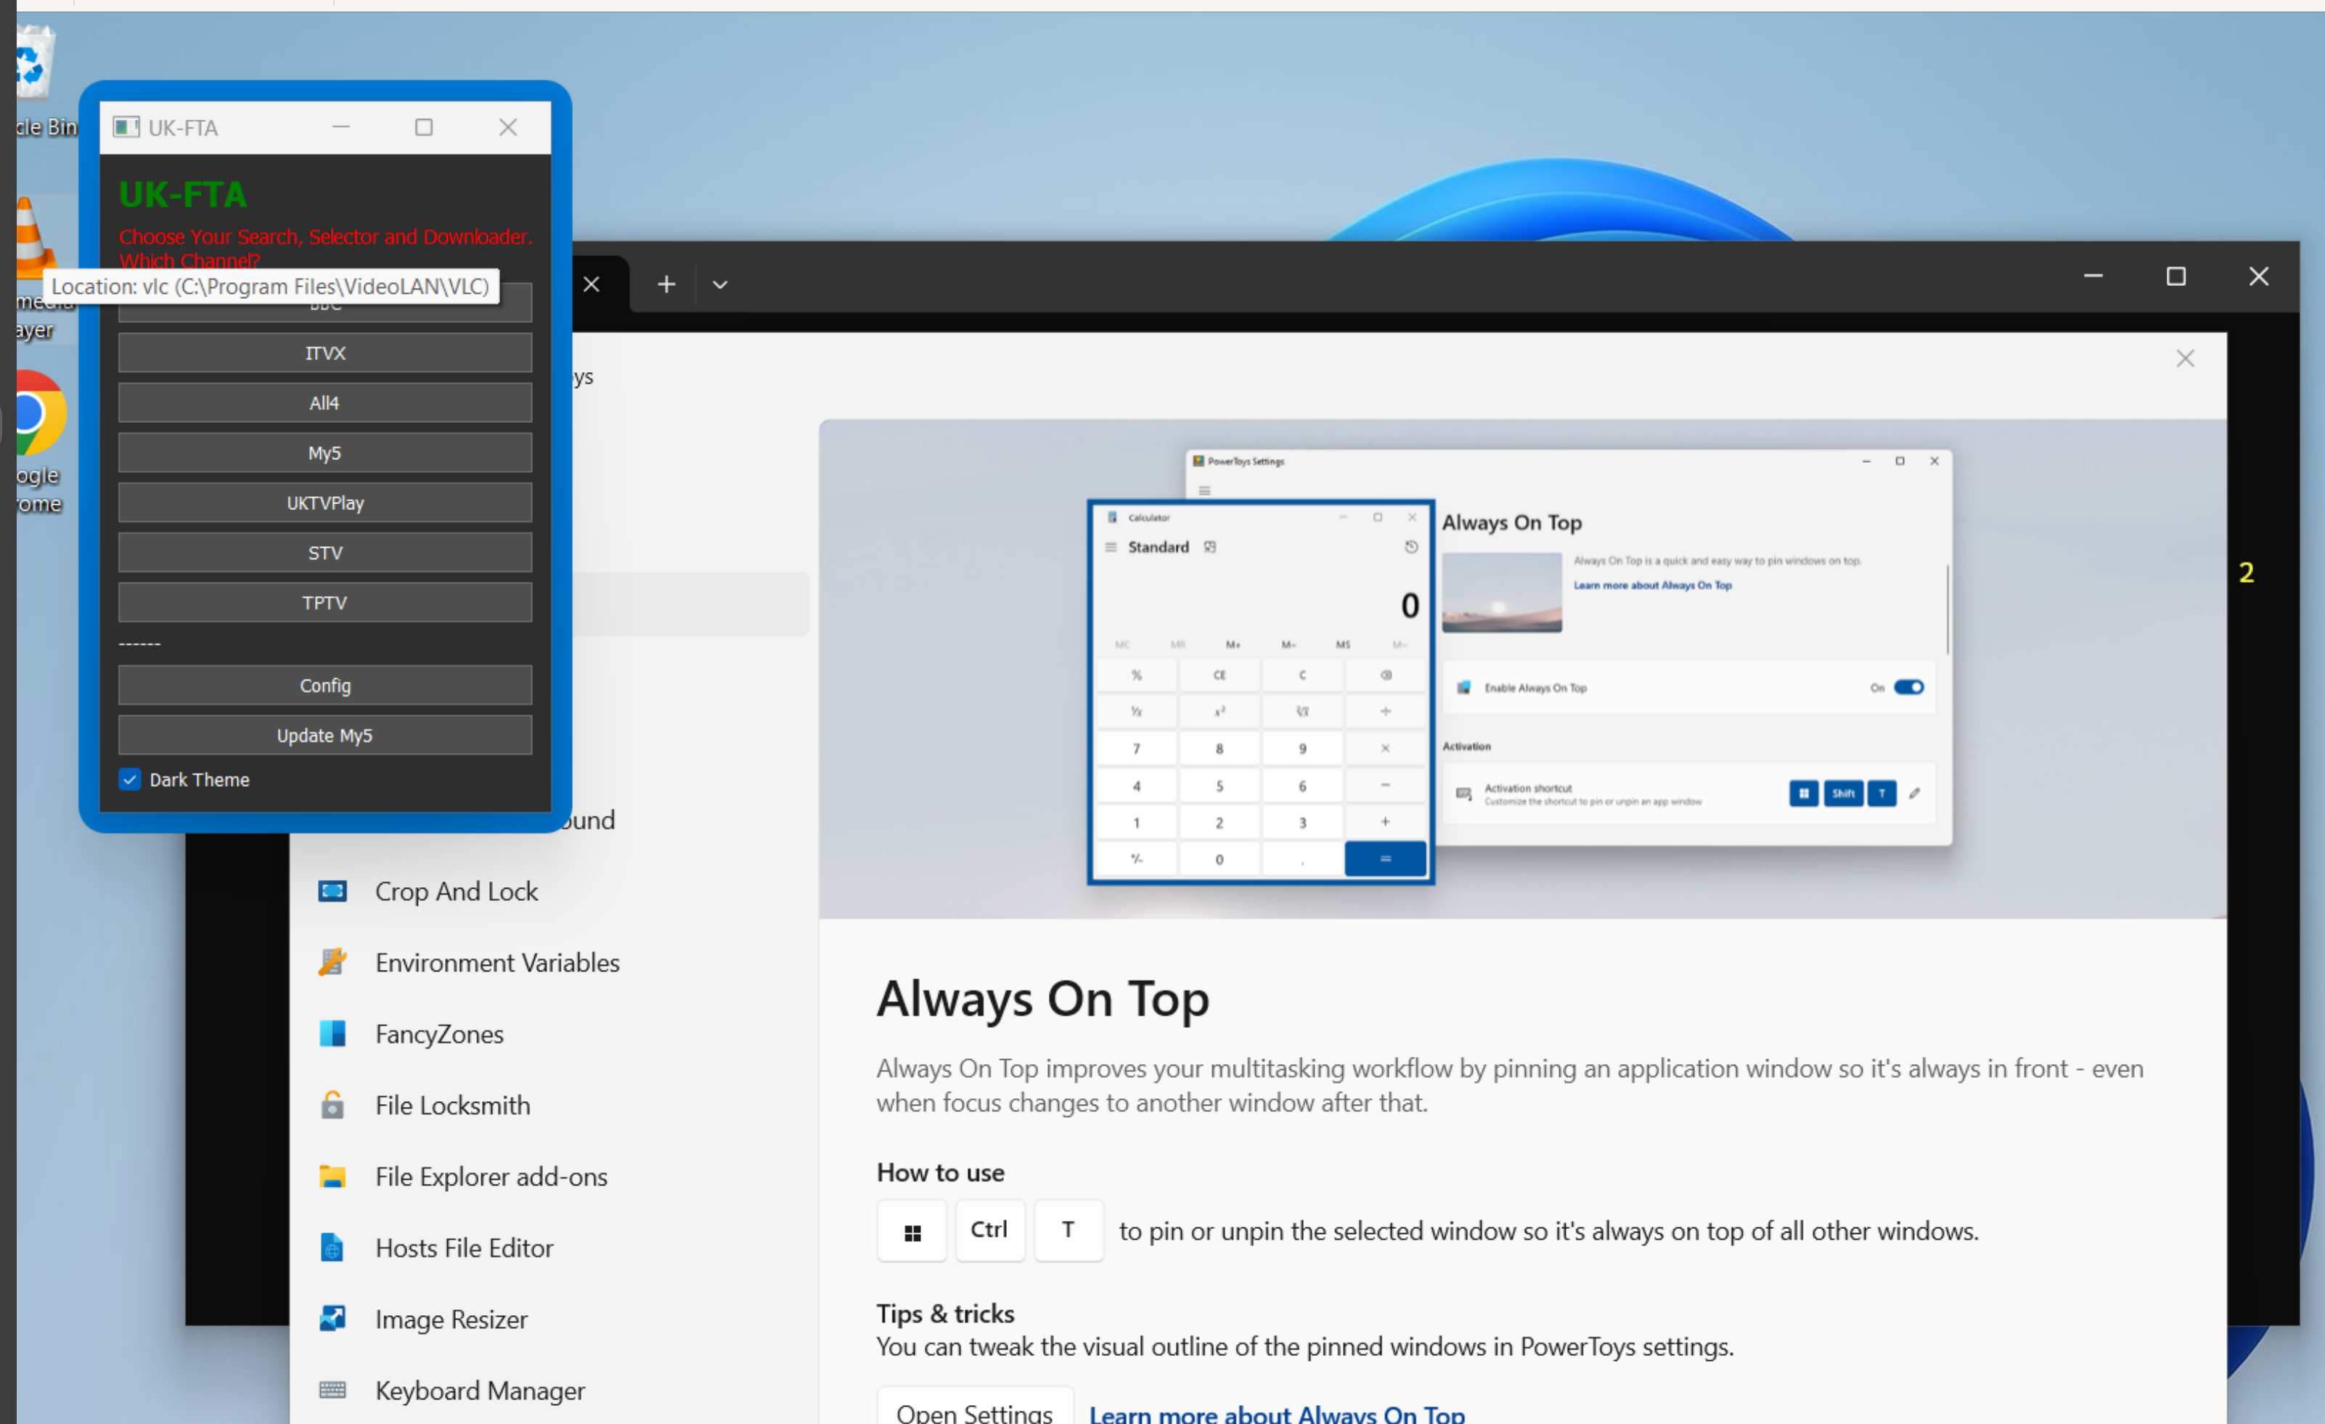Open Learn more about Always On Top link
Viewport: 2325px width, 1424px height.
1275,1412
